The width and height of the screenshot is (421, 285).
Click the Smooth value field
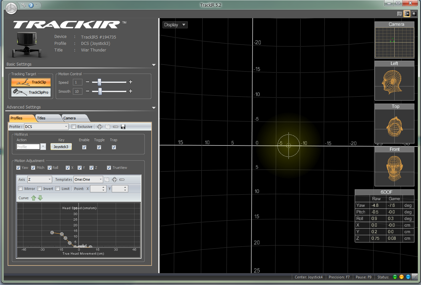tap(77, 91)
